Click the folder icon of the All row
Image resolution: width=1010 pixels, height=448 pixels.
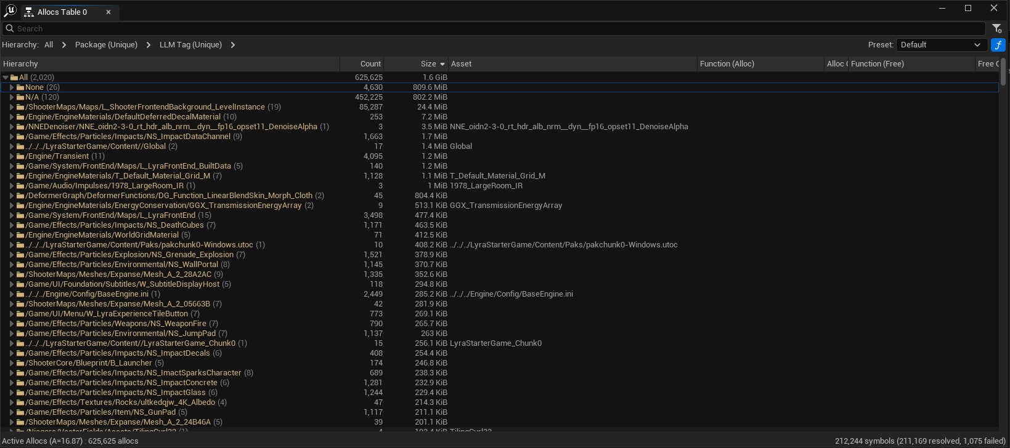[14, 78]
